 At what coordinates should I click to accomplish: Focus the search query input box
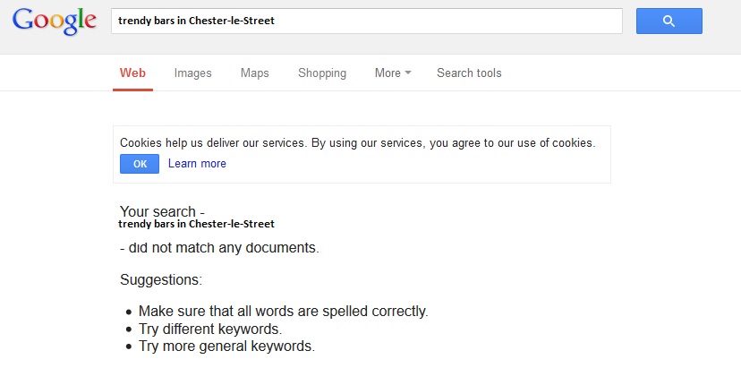(x=366, y=21)
